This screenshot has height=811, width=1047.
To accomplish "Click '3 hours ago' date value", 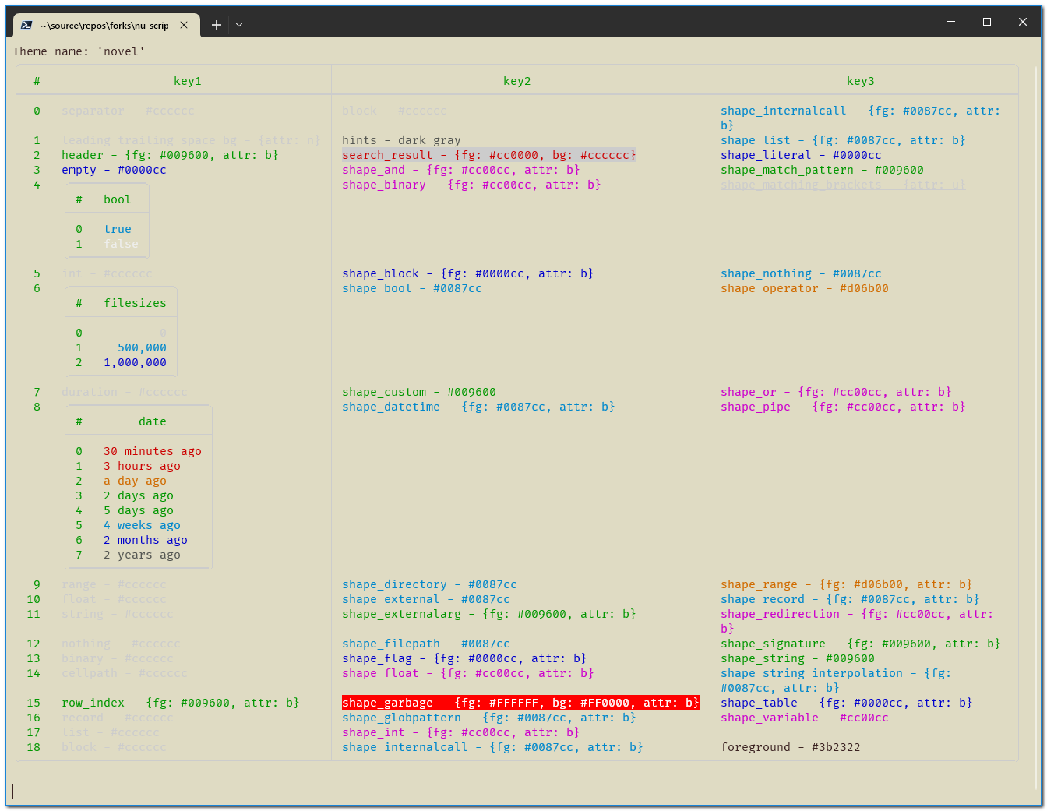I will [142, 466].
